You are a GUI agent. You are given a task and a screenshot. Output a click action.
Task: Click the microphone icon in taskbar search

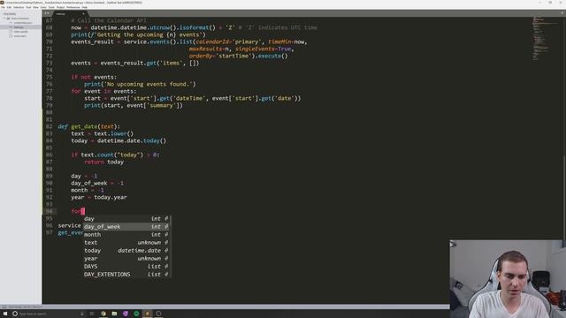point(82,314)
